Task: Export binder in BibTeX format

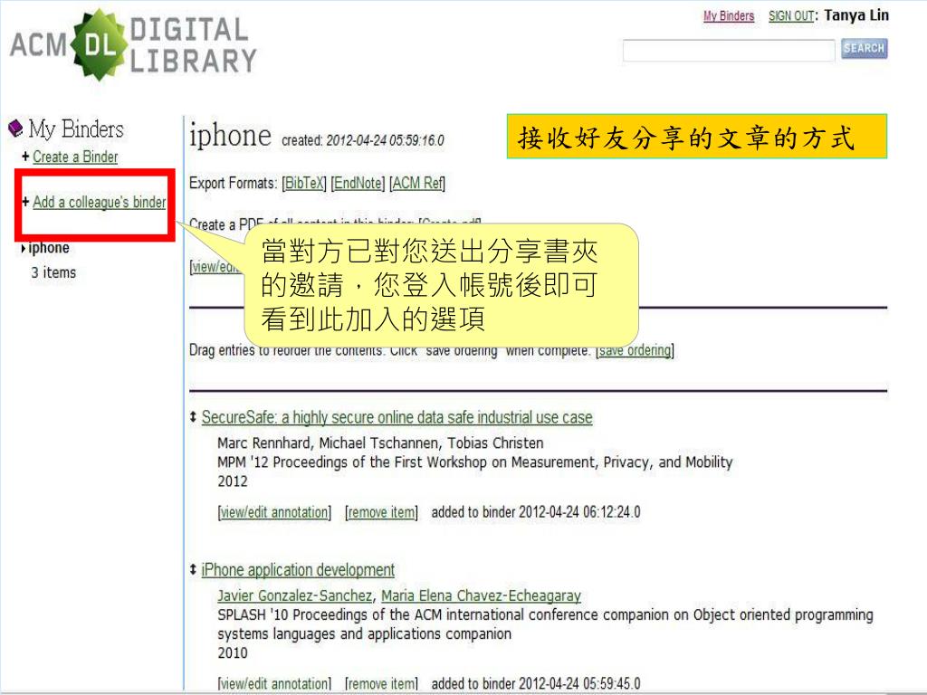Action: (x=304, y=183)
